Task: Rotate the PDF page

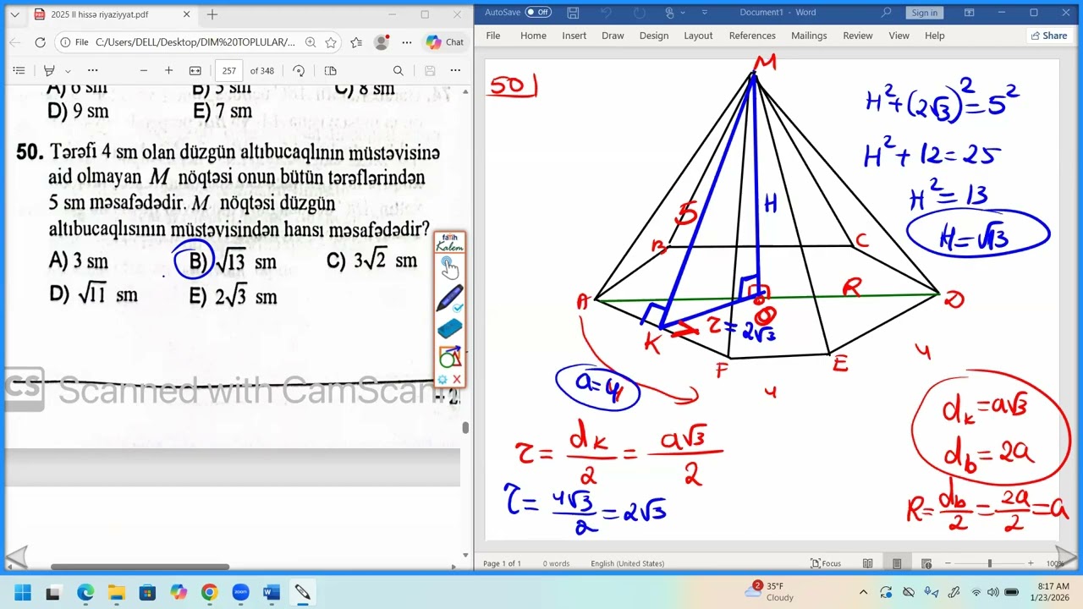Action: [x=299, y=71]
